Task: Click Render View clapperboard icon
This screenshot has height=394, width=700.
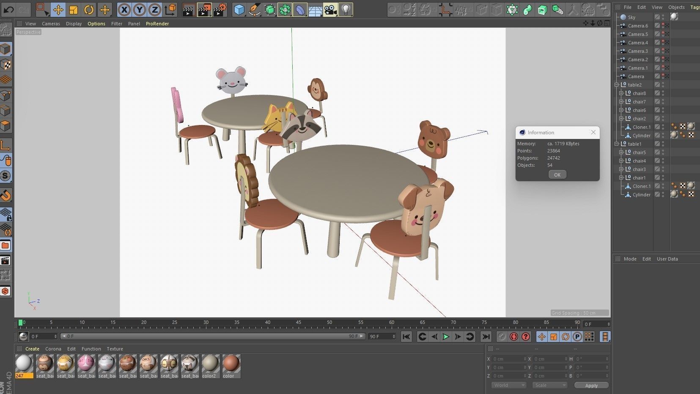Action: 189,9
